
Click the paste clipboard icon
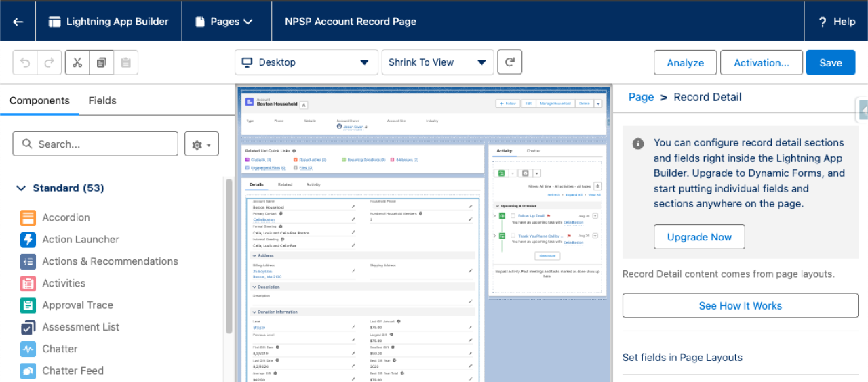(x=125, y=62)
